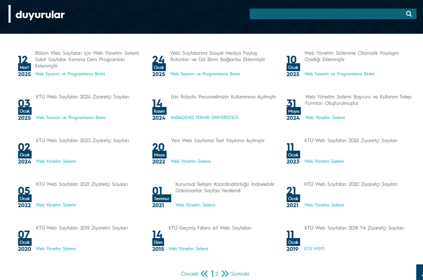
Task: Click KARADENİZ TEKNİK ÜNİVERSİTESİ source link
Action: [x=204, y=118]
